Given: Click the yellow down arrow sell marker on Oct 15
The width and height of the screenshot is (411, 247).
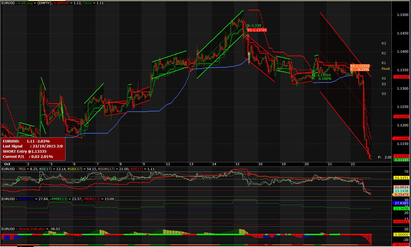Looking at the screenshot, I should (x=249, y=54).
